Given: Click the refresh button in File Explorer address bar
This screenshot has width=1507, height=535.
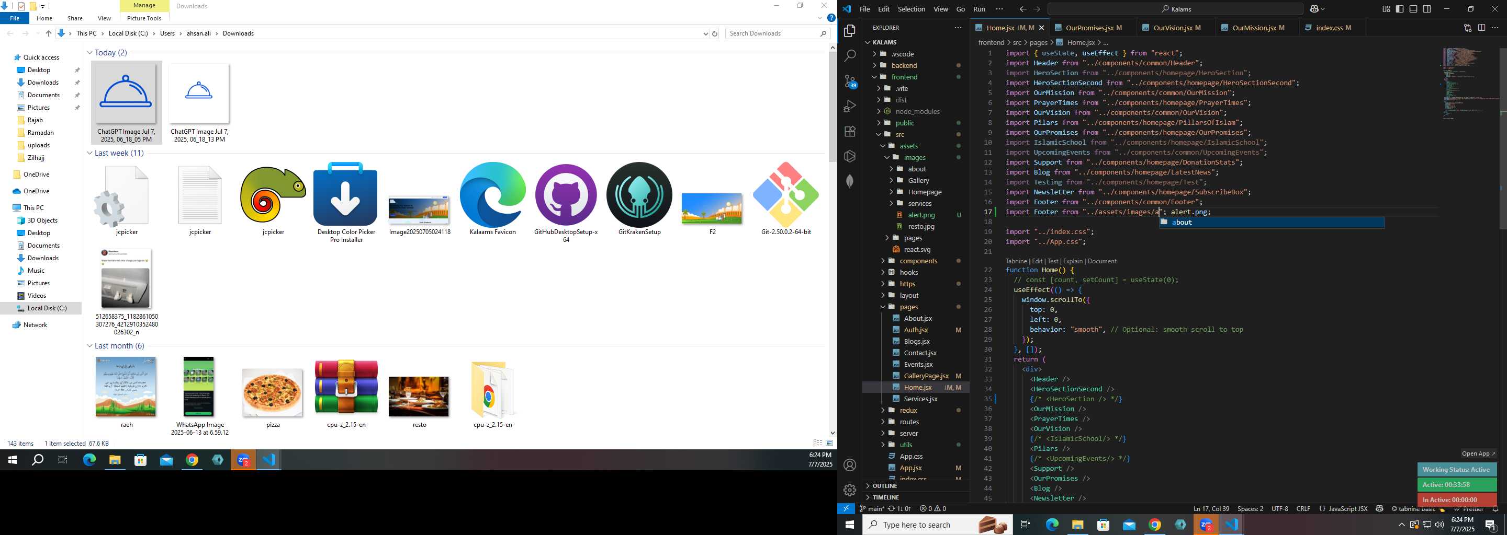Looking at the screenshot, I should [x=715, y=33].
